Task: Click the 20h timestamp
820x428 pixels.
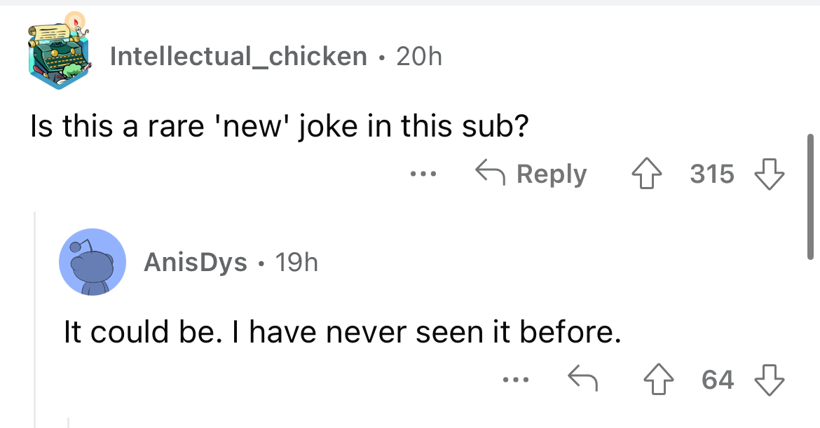Action: [x=419, y=56]
